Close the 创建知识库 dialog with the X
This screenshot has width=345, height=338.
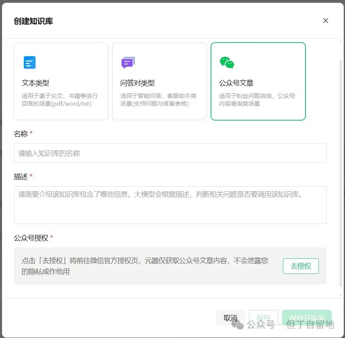point(325,21)
